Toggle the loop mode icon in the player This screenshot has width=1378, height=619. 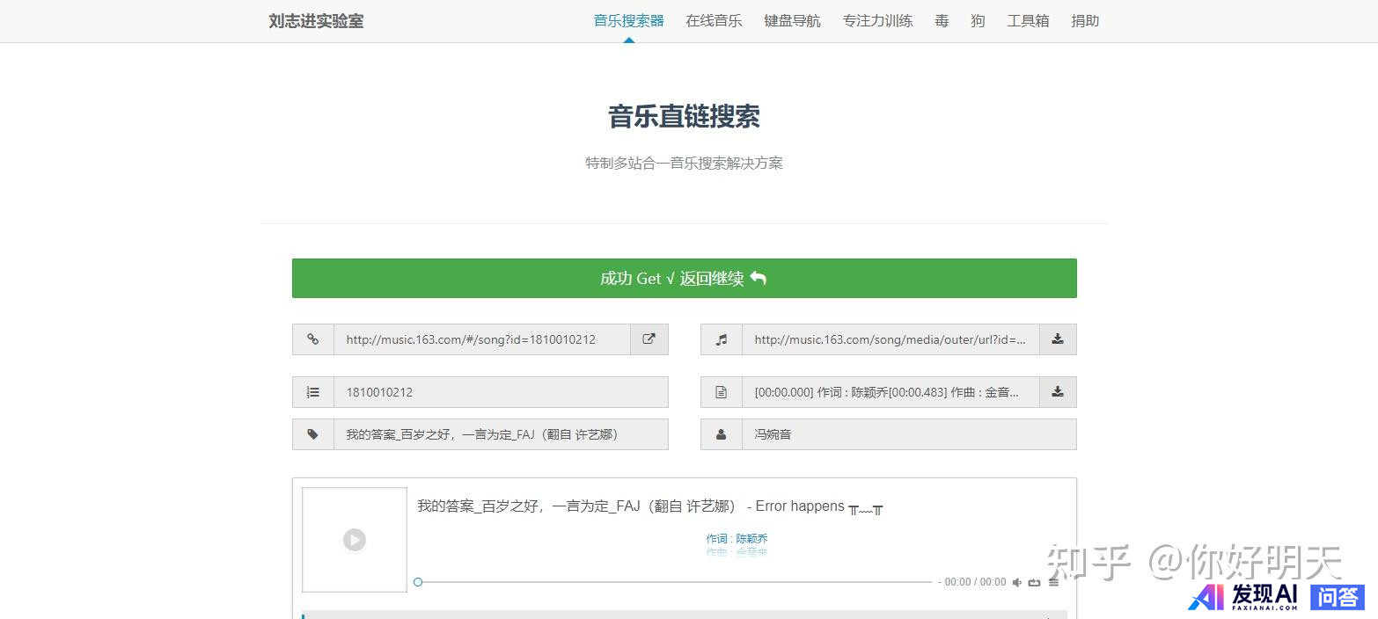1035,582
